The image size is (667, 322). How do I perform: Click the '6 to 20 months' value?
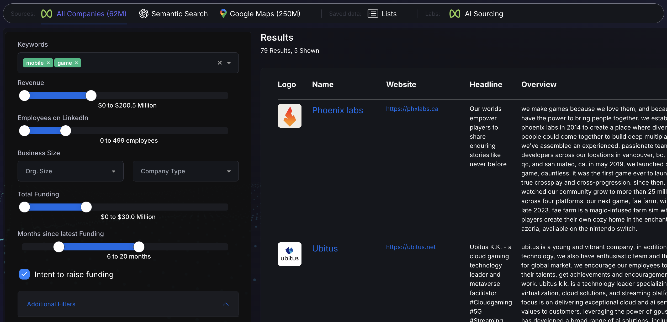pos(129,256)
